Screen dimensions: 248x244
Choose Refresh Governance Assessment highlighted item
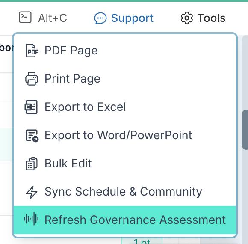coord(125,220)
